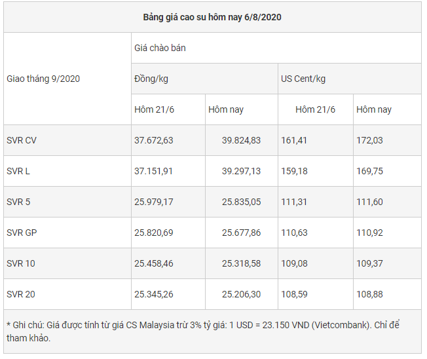
Task: Select the Giao tháng 9/2020 header cell
Action: [x=43, y=79]
